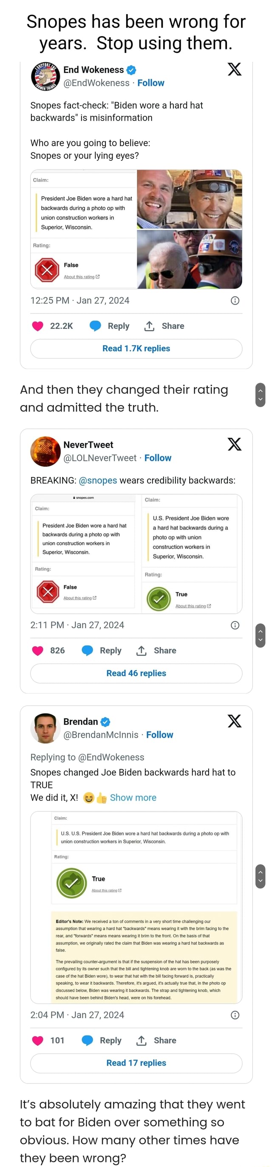Click the Reply icon on NeverTweet's post
Screen dimensions: 272x1167
[x=87, y=650]
